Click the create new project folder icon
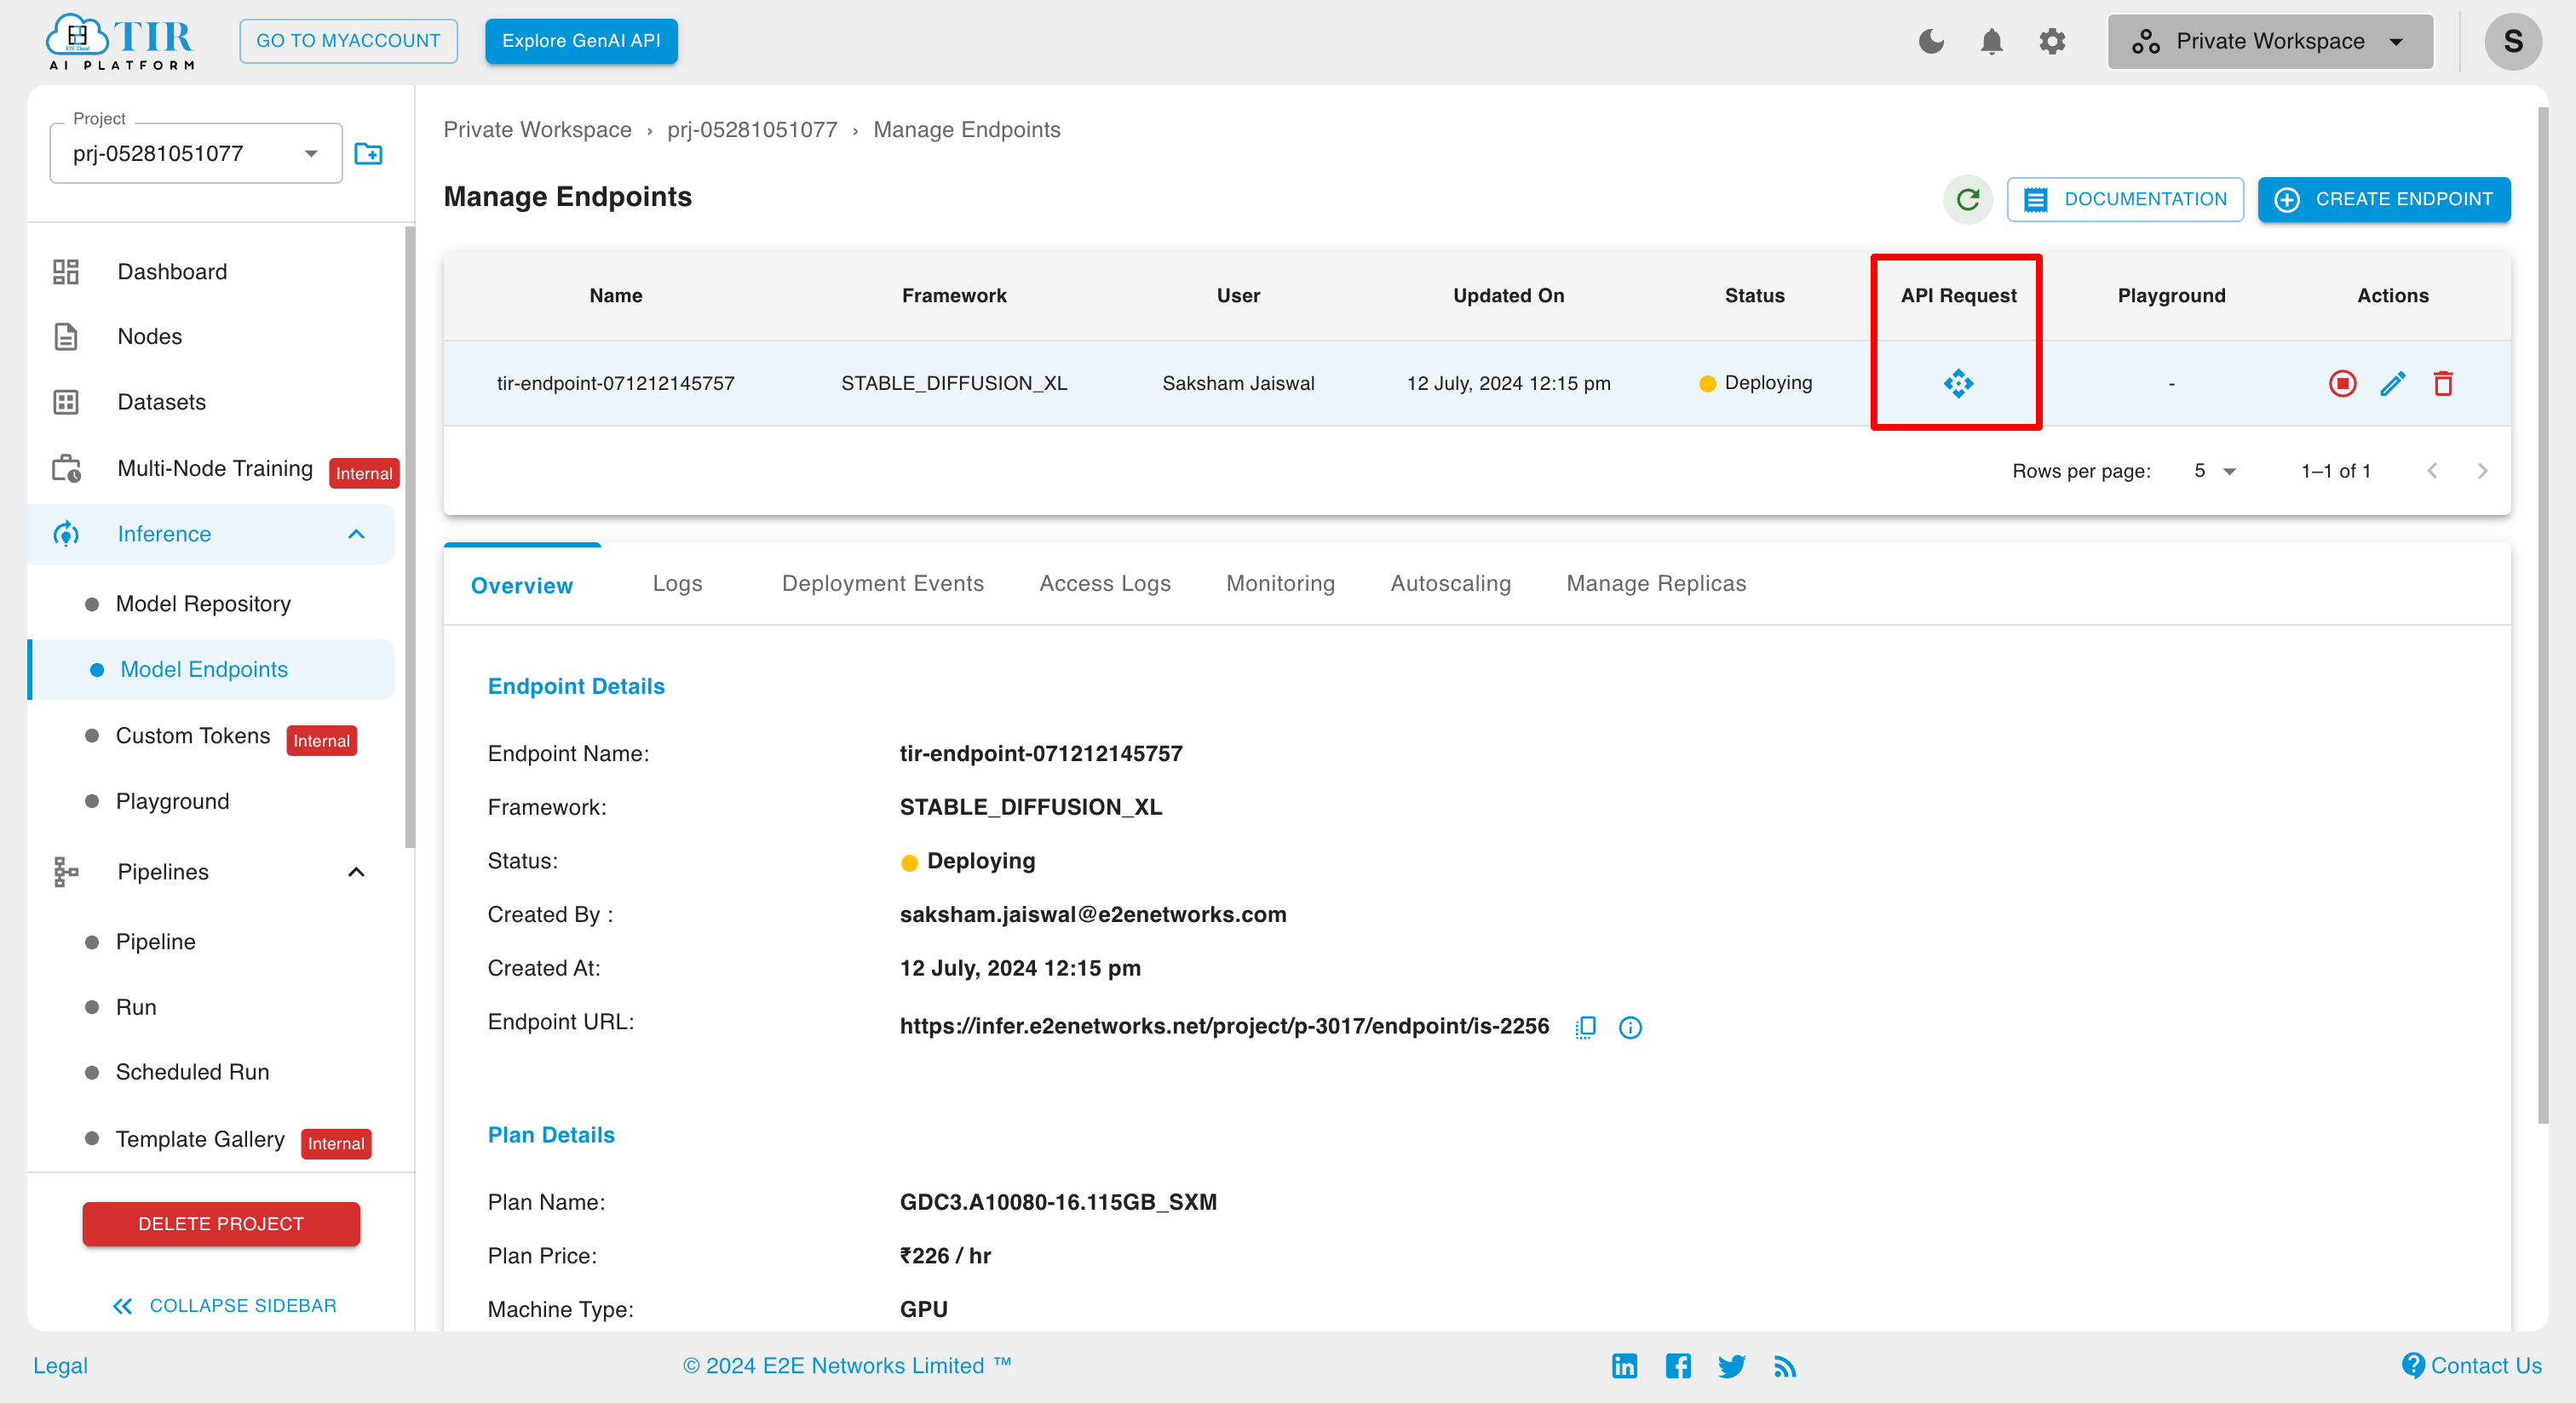The height and width of the screenshot is (1403, 2576). 369,154
